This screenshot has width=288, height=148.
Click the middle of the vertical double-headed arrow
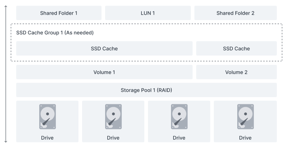pyautogui.click(x=6, y=74)
